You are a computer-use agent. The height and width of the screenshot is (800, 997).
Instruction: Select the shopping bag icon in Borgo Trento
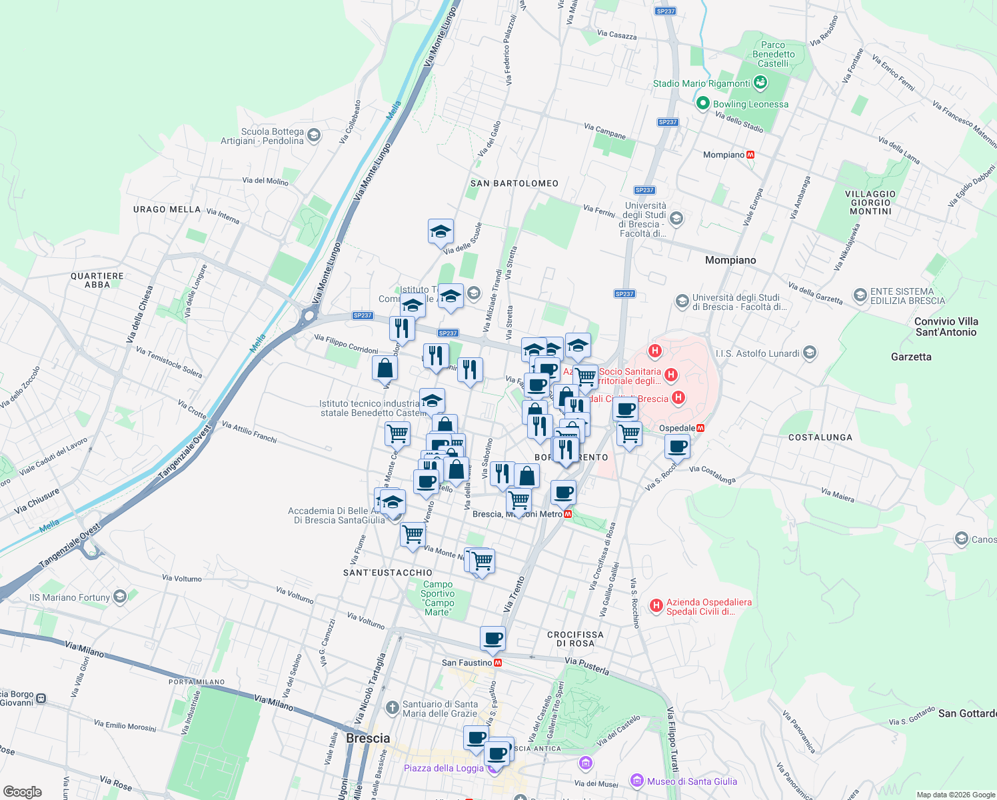tap(526, 475)
